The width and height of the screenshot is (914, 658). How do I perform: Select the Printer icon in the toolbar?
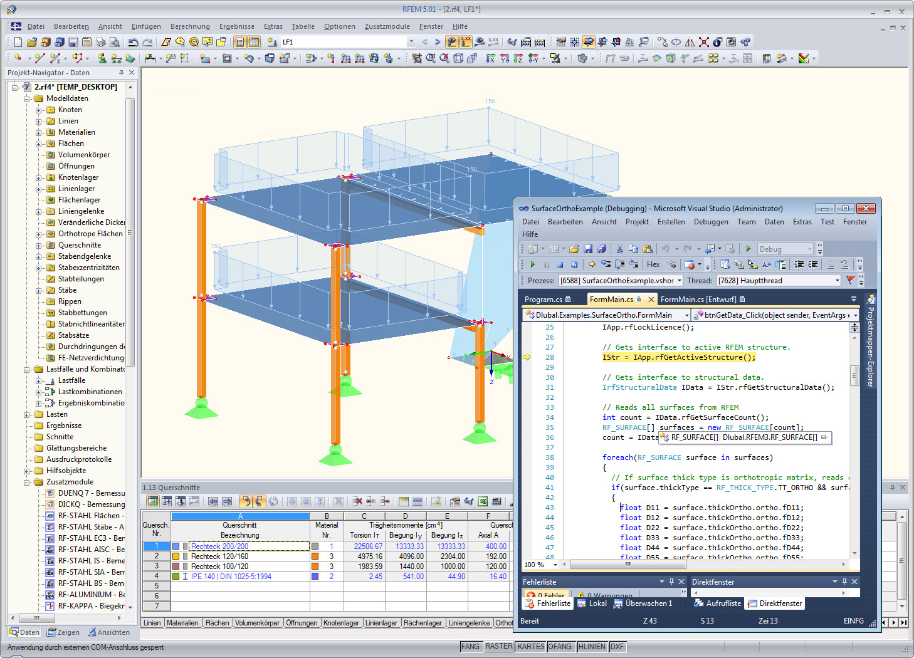click(101, 41)
